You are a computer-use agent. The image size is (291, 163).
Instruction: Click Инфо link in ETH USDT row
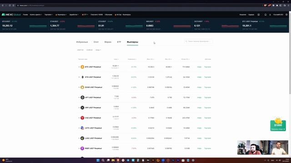(199, 77)
